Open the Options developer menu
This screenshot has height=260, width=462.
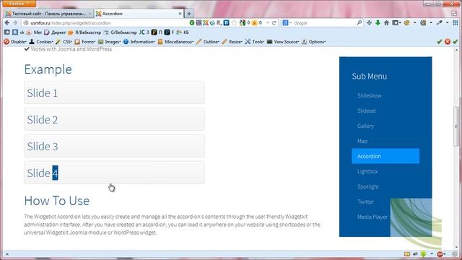coord(313,42)
